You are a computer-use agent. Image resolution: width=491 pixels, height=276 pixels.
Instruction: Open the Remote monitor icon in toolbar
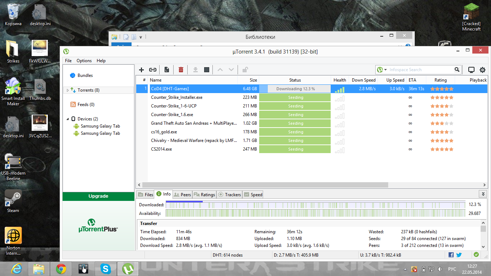click(x=471, y=70)
